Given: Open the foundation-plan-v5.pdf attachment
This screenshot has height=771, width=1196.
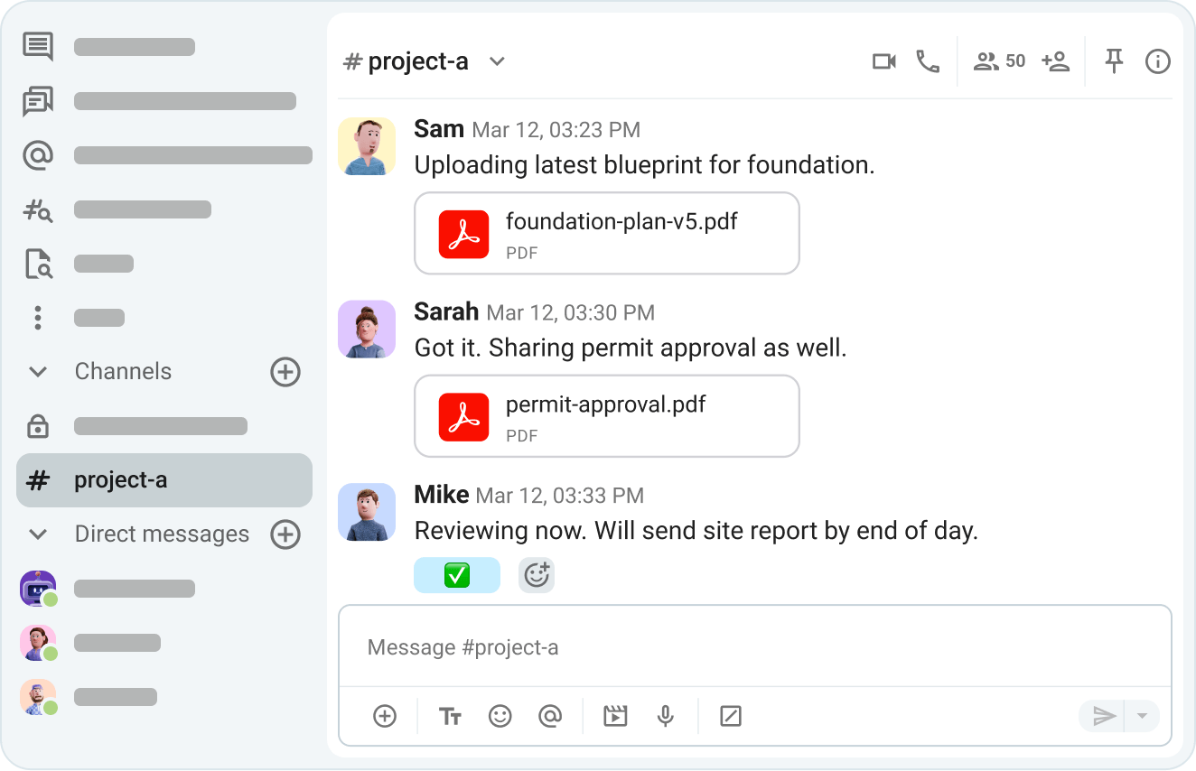Looking at the screenshot, I should pos(606,233).
